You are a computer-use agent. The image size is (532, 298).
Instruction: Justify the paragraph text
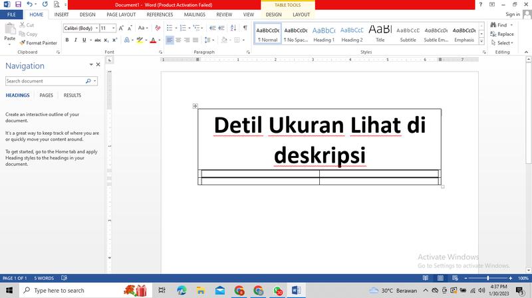[x=196, y=40]
